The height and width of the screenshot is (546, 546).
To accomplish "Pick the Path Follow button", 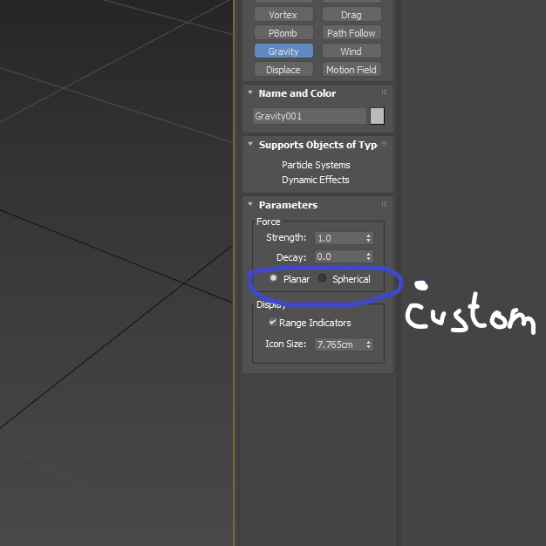I will click(x=351, y=33).
